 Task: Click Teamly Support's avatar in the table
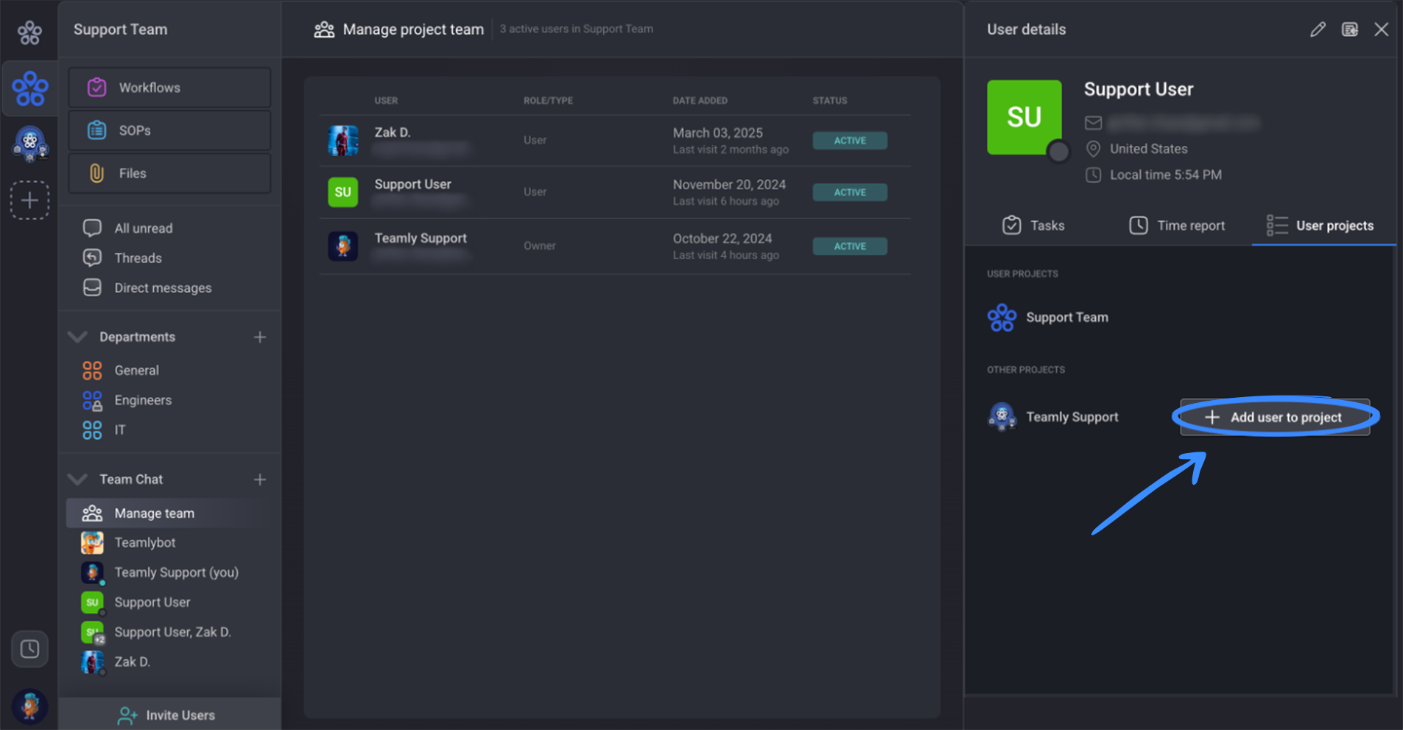pyautogui.click(x=342, y=246)
